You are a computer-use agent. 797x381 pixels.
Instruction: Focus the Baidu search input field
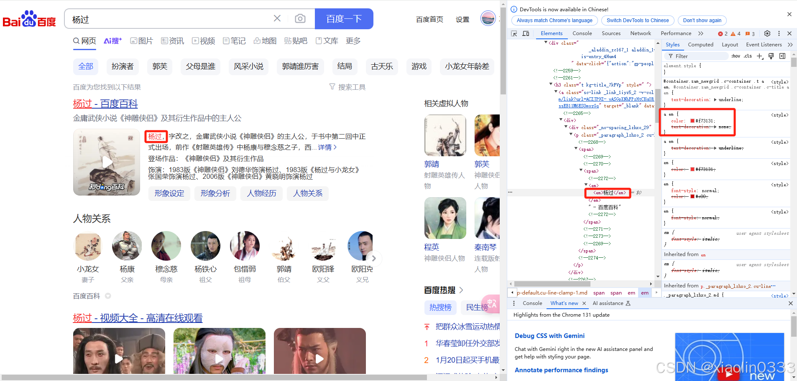(x=169, y=19)
